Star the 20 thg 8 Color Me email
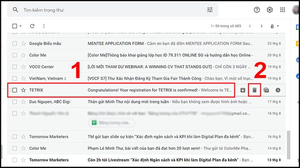Image resolution: width=300 pixels, height=168 pixels. (x=23, y=55)
